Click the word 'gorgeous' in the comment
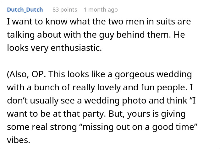 [135, 75]
